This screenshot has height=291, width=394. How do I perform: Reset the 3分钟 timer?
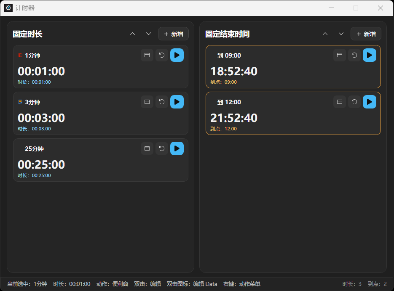[x=162, y=102]
